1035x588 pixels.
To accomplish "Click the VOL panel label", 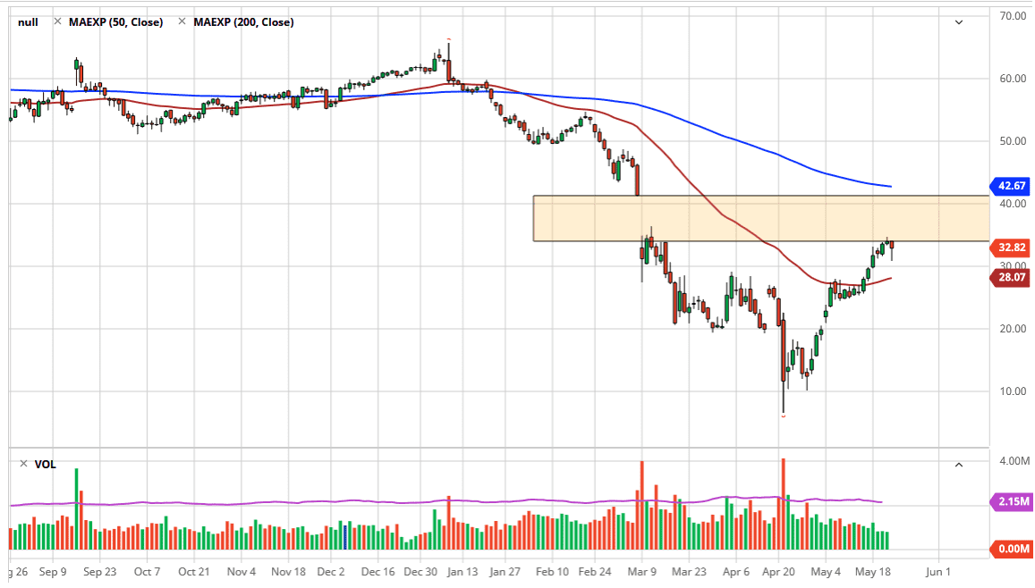I will point(45,464).
